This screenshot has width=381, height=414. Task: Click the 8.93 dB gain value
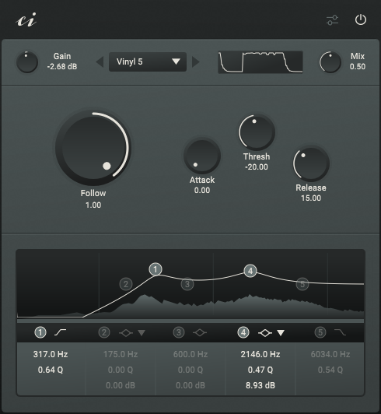pos(260,385)
